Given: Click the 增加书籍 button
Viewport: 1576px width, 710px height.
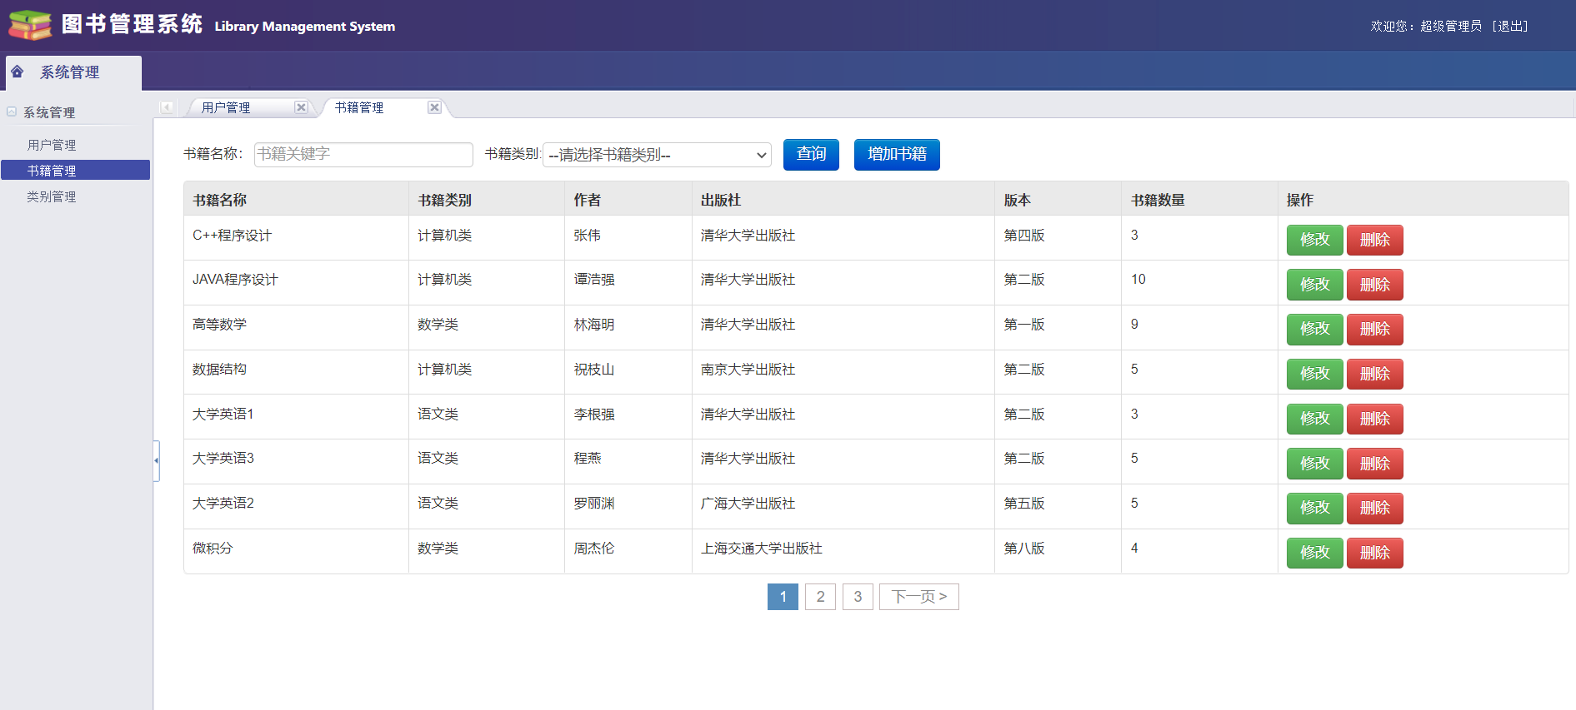Looking at the screenshot, I should (897, 155).
